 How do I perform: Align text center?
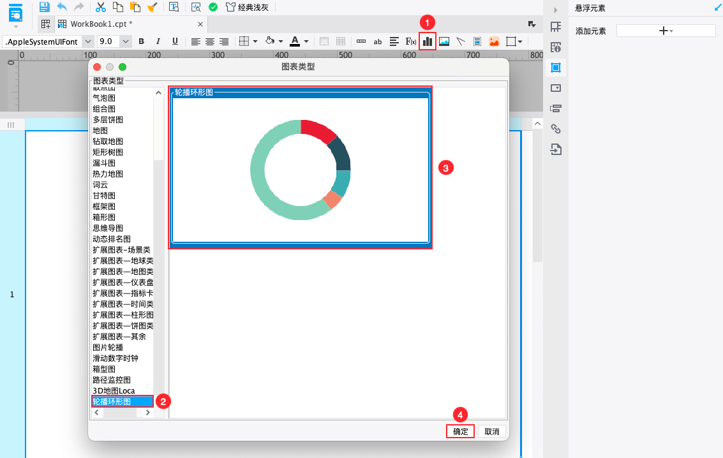(x=210, y=42)
